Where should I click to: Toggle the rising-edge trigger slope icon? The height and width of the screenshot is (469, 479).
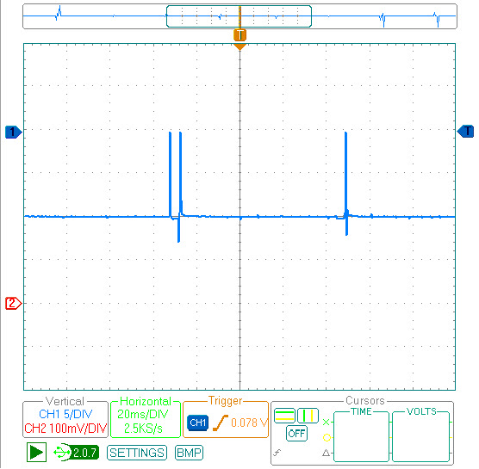[221, 423]
